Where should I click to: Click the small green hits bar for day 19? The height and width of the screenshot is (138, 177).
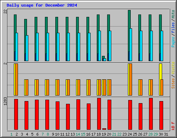(x=103, y=57)
